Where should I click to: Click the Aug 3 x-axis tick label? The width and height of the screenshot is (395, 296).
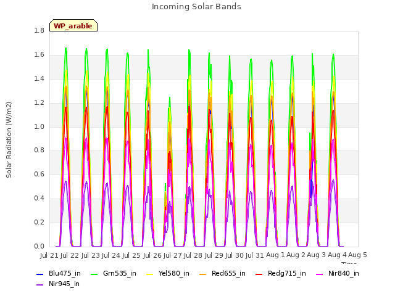pyautogui.click(x=317, y=255)
